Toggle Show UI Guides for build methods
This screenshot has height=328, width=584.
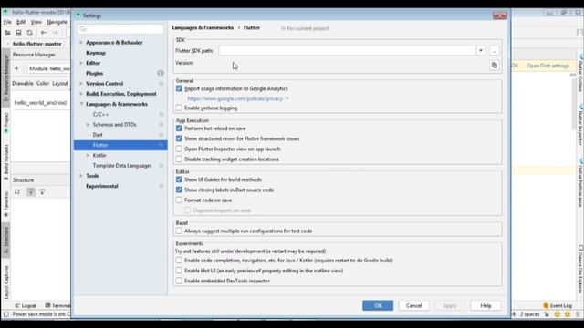(x=179, y=179)
